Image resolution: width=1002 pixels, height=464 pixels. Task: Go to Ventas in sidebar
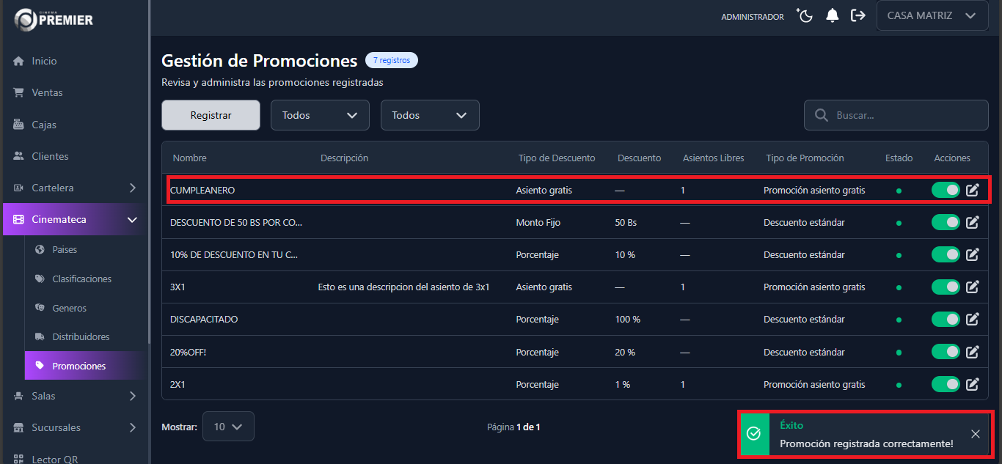tap(47, 93)
